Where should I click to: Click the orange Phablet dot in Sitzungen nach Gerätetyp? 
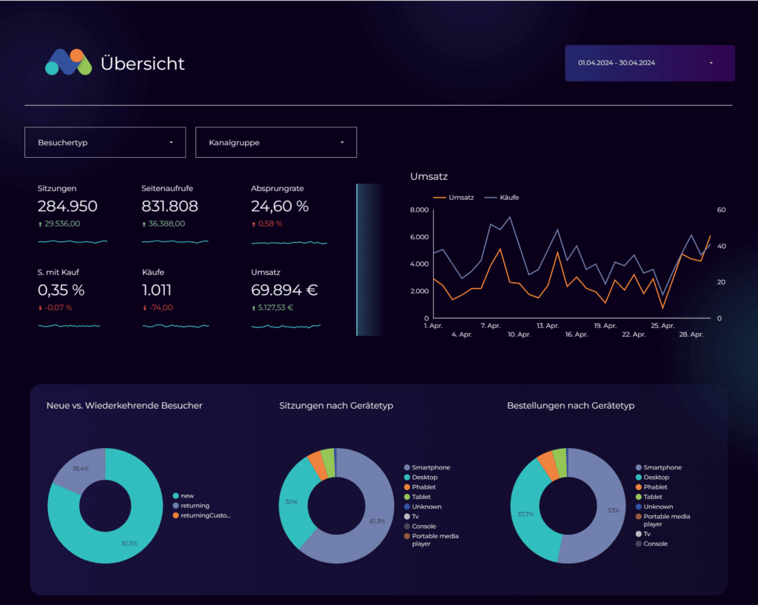click(x=406, y=487)
